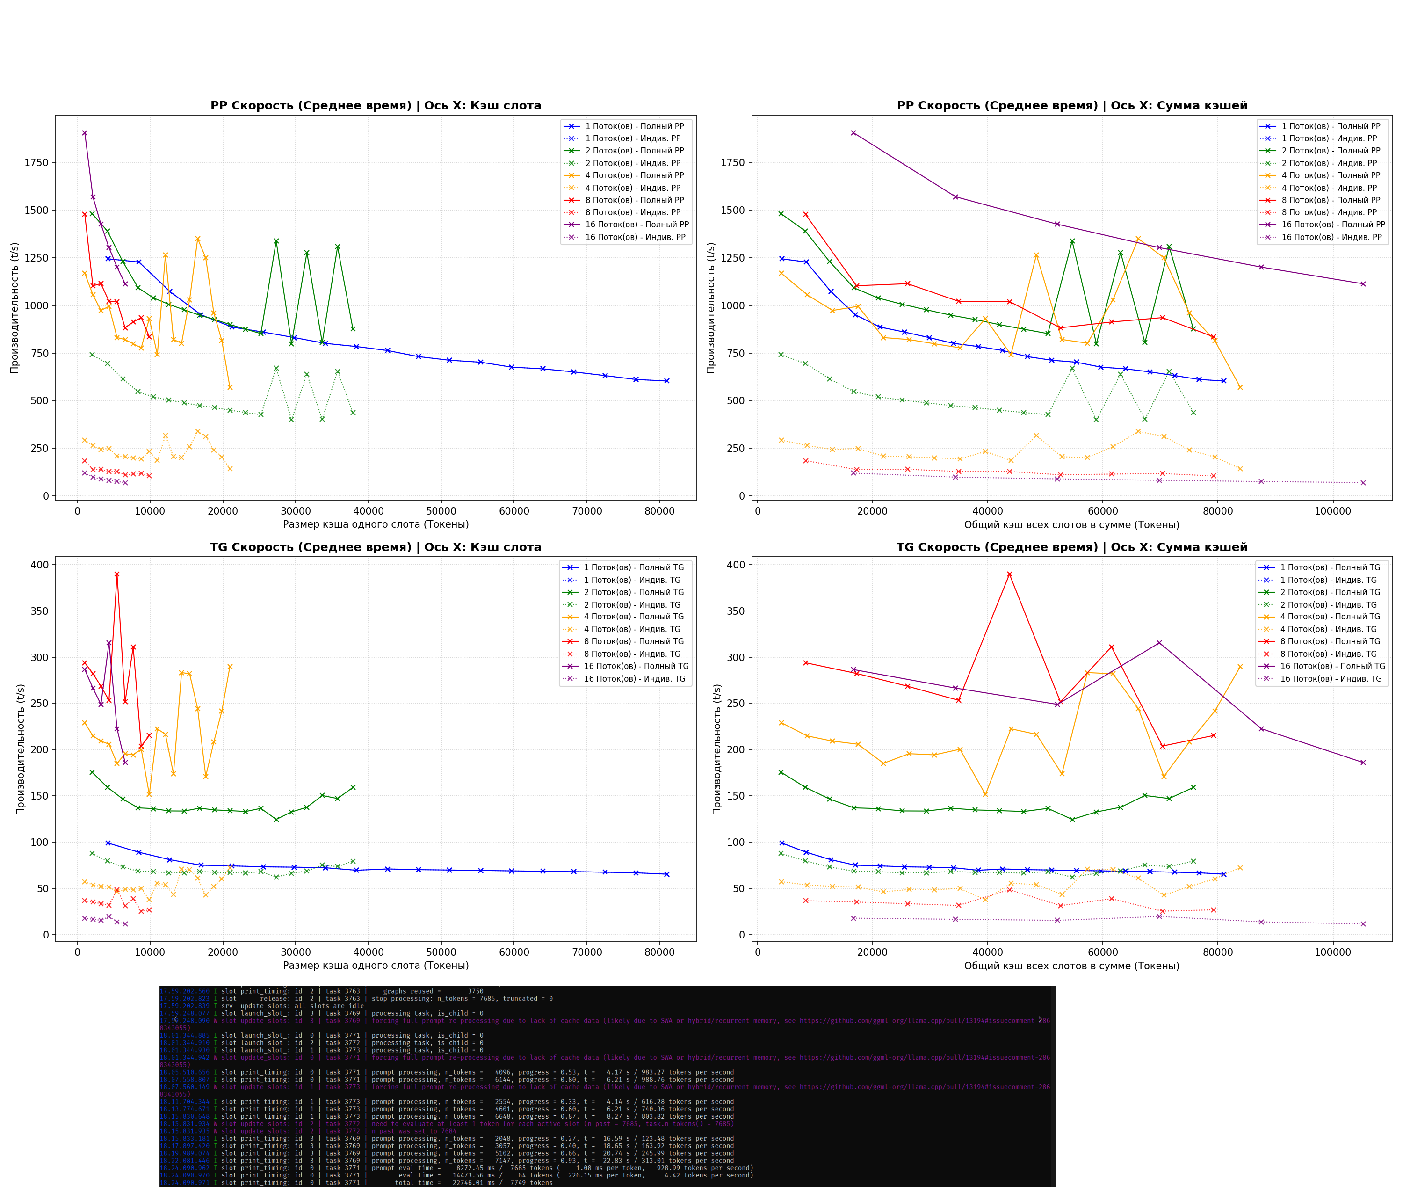Open the llama.cpp GitHub URL in task 3769 warning
The width and height of the screenshot is (1403, 1192).
(x=925, y=1020)
